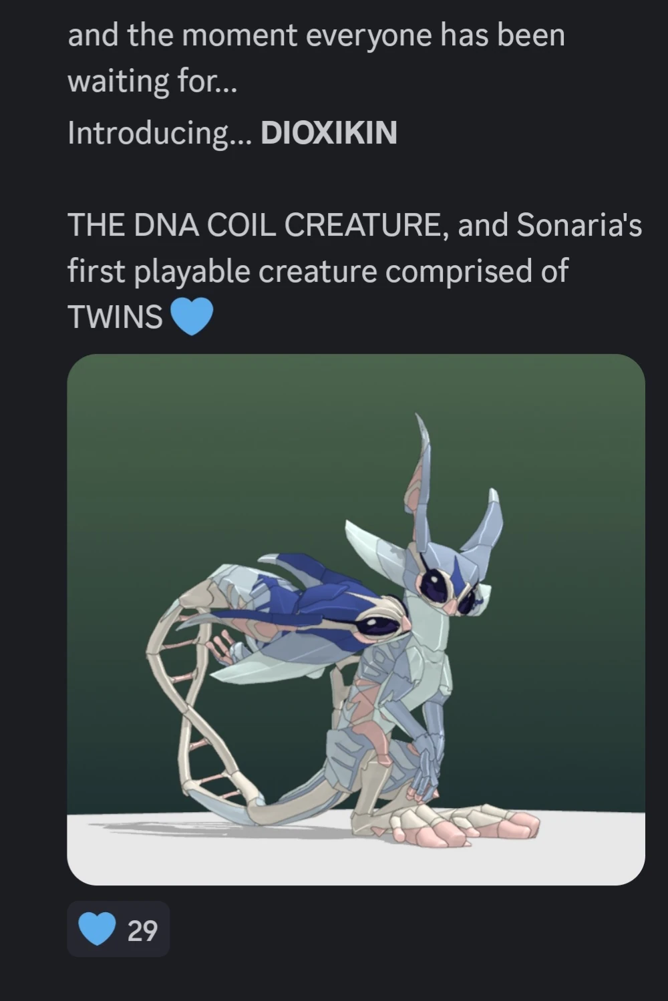This screenshot has height=1001, width=668.
Task: Click the 'first playable creature comprised of' line
Action: pyautogui.click(x=317, y=271)
